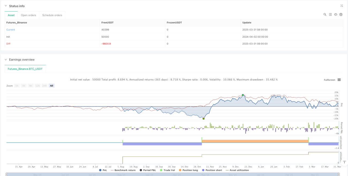Collapse the Status info panel chevron
Image resolution: width=348 pixels, height=176 pixels.
pyautogui.click(x=6, y=6)
